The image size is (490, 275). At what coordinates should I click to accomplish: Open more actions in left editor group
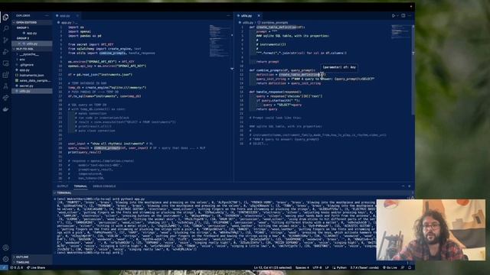point(228,15)
